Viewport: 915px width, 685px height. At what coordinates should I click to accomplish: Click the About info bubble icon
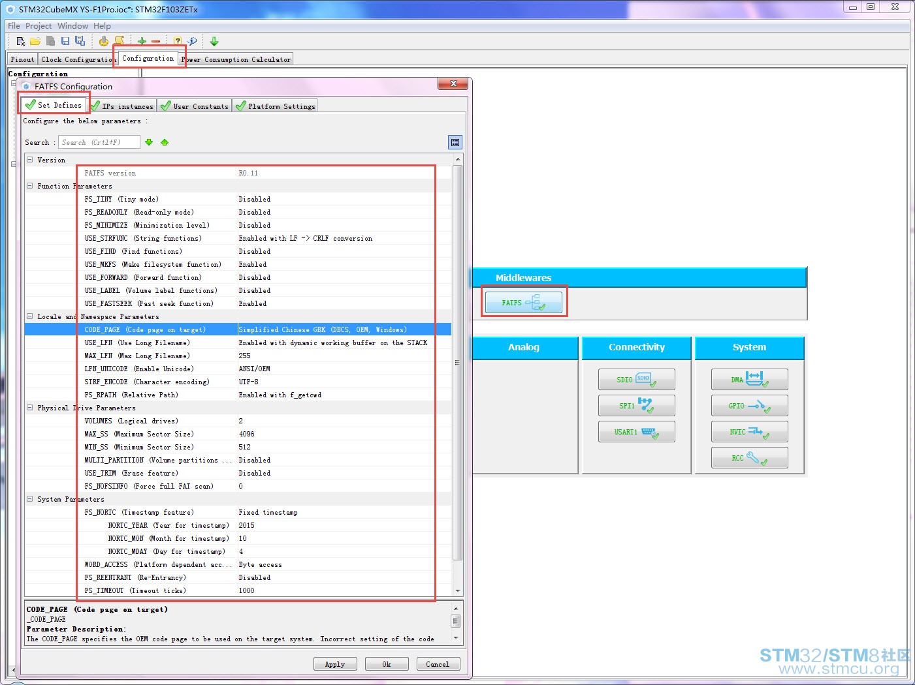click(192, 41)
